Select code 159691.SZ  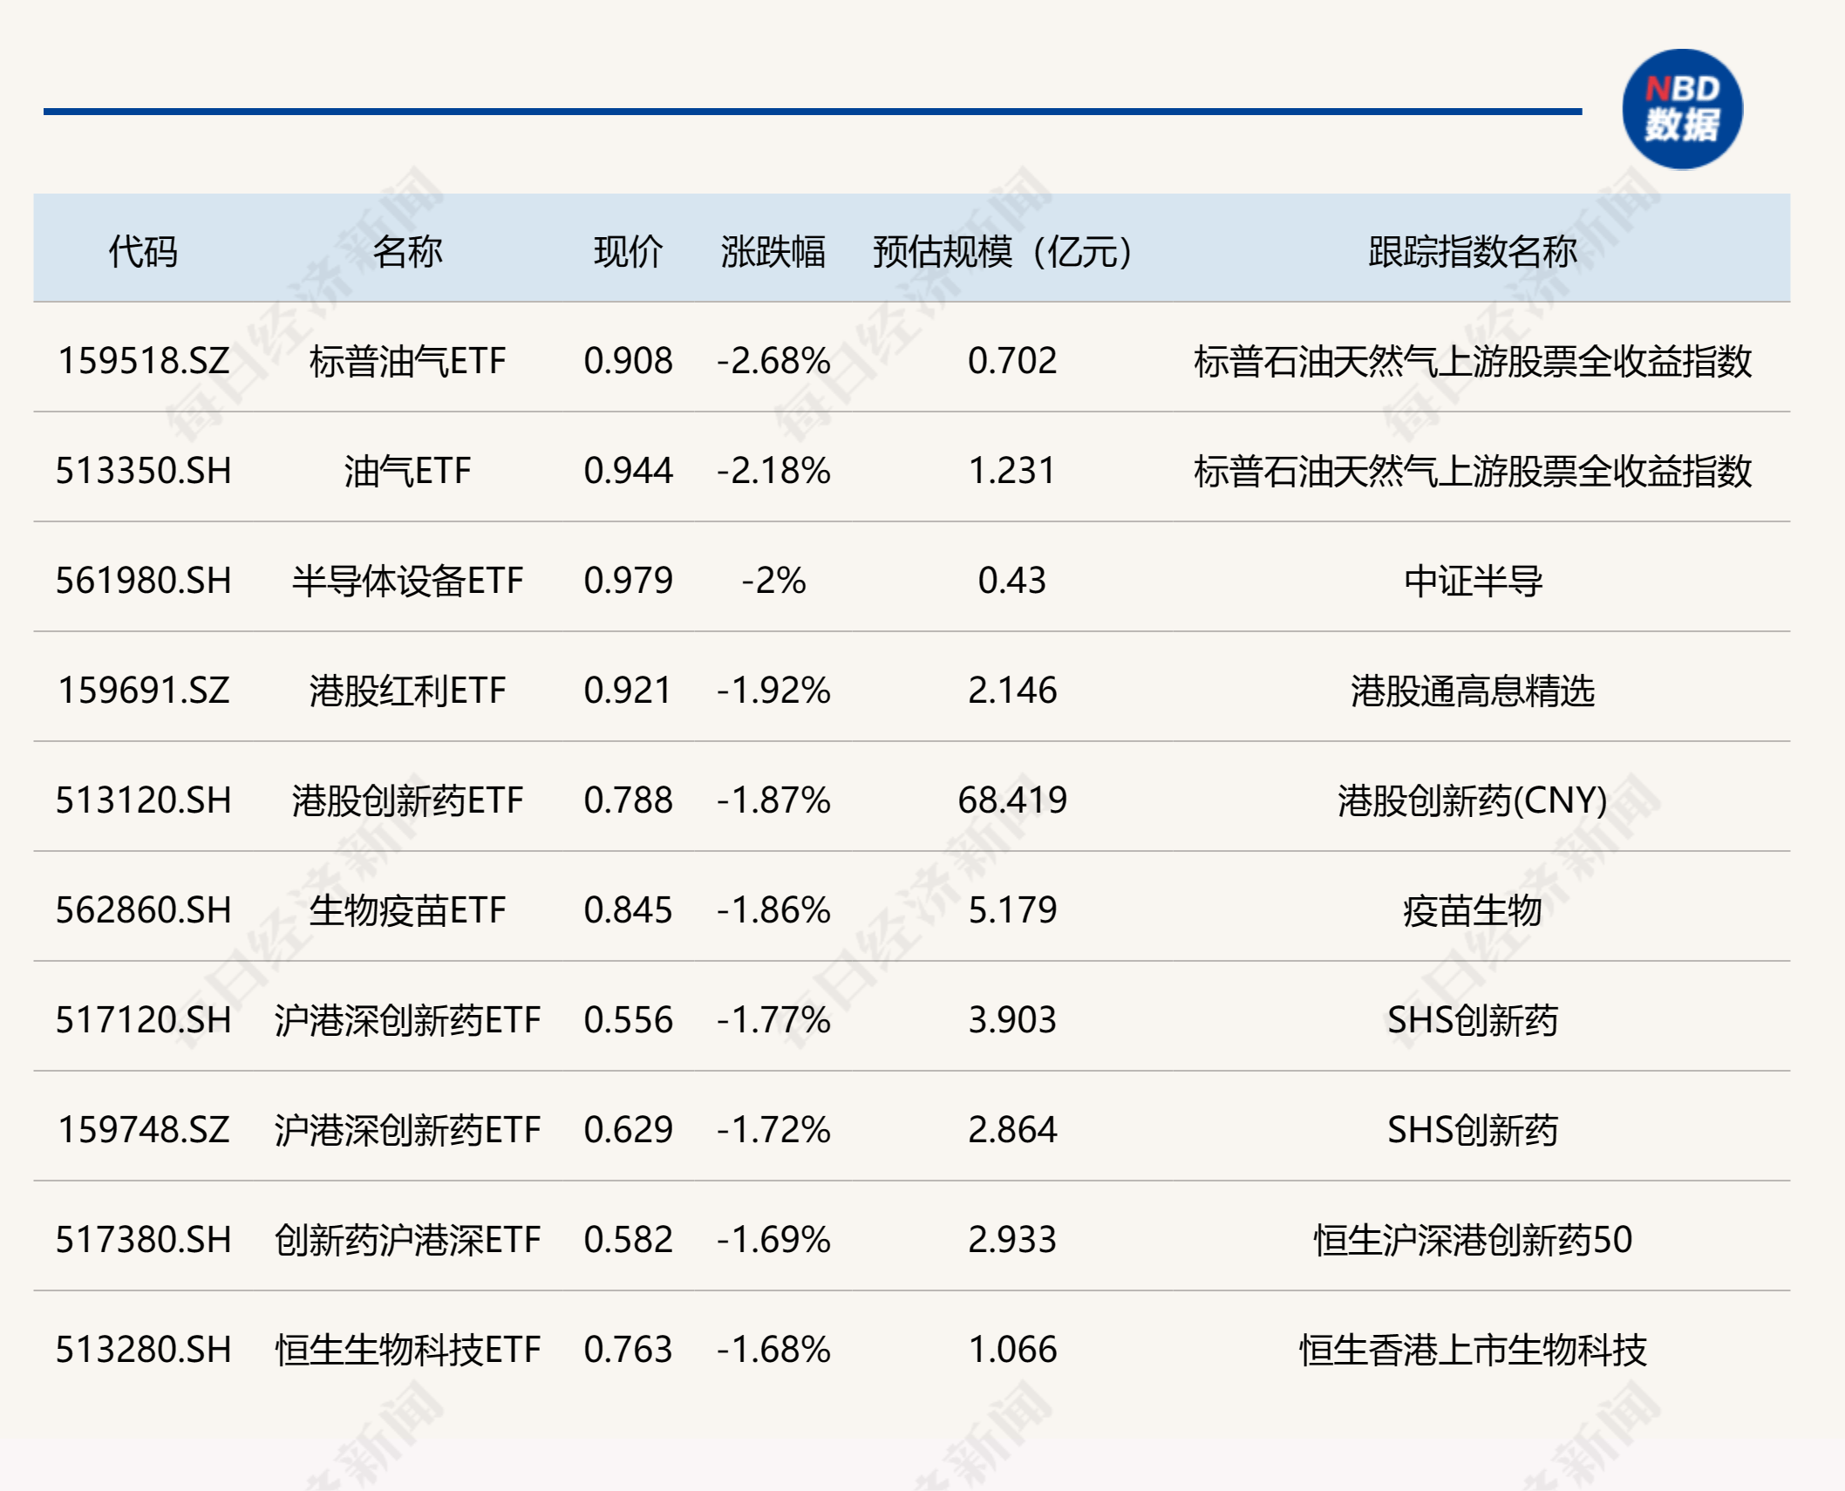pos(143,691)
